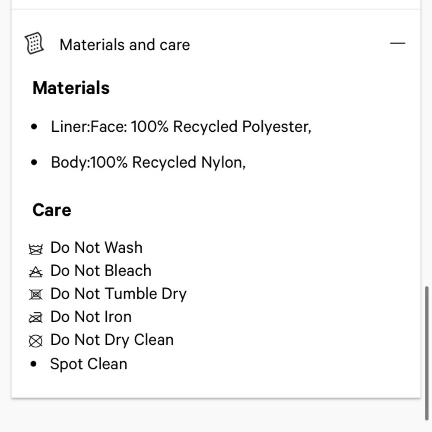Click the Body:100% Recycled Nylon text
The image size is (432, 432).
point(148,162)
